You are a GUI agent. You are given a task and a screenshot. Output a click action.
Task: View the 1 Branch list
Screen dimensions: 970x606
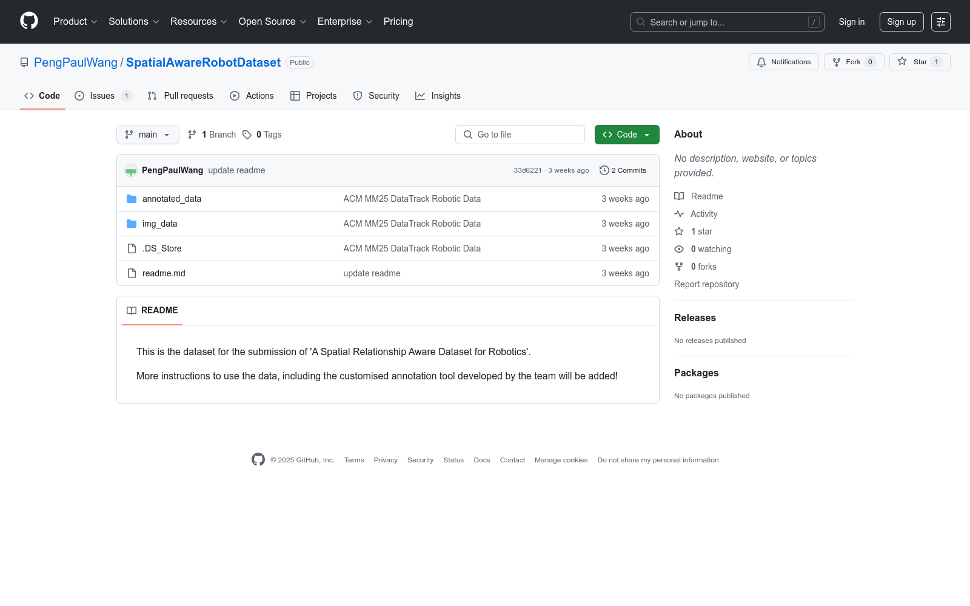pos(212,135)
